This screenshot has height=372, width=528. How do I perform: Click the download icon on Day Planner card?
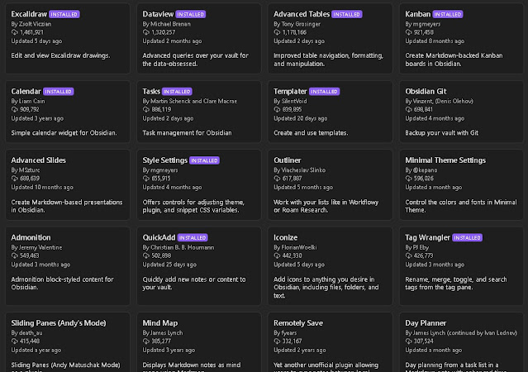click(x=408, y=341)
